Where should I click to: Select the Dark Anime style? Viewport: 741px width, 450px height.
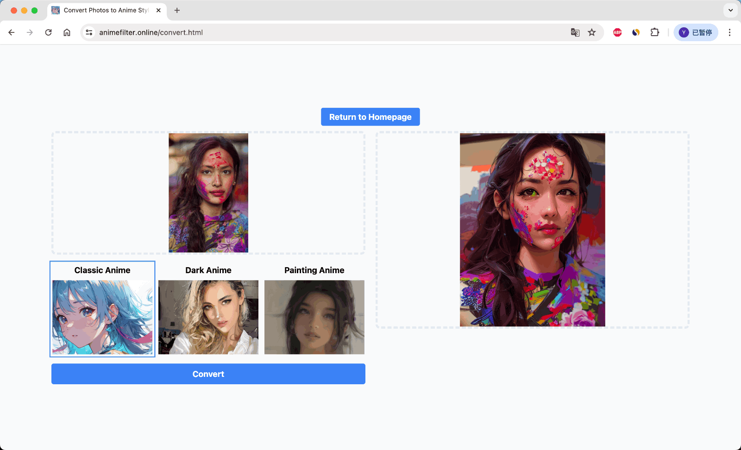tap(208, 309)
